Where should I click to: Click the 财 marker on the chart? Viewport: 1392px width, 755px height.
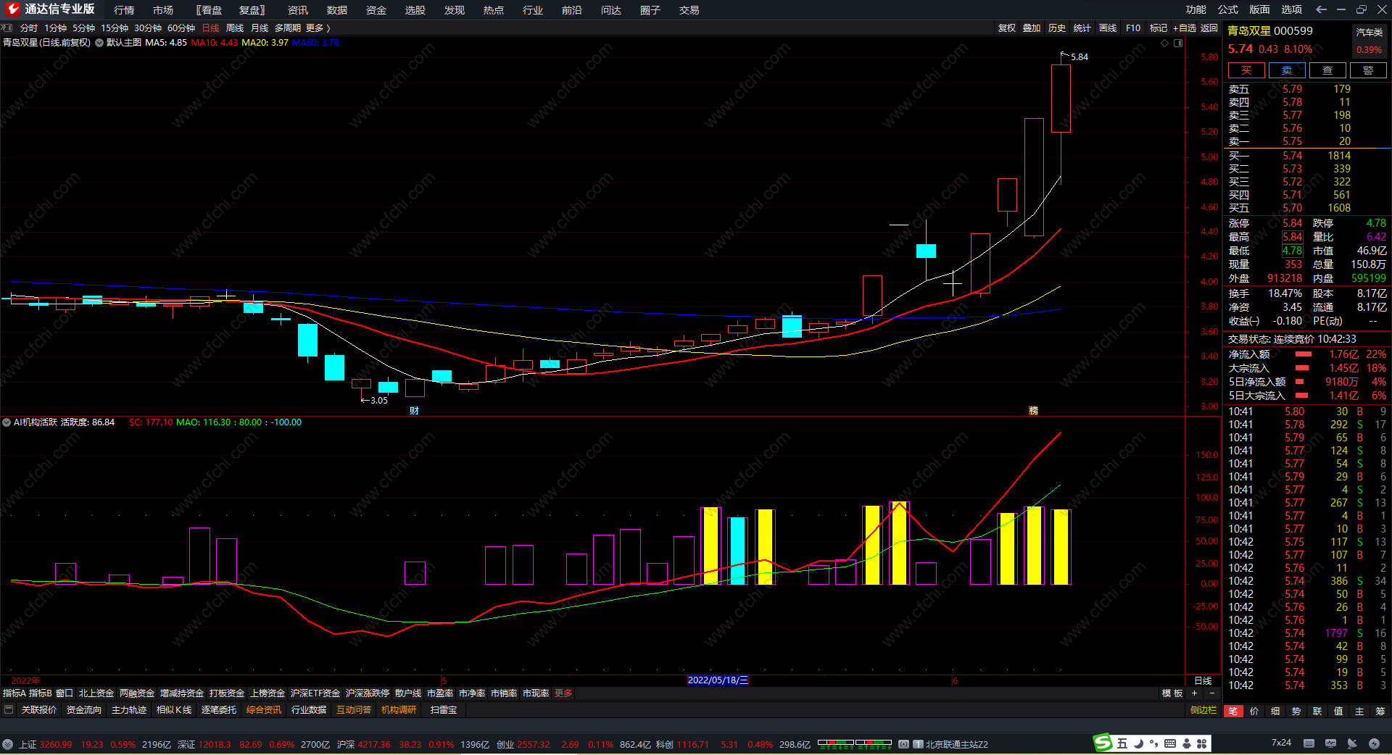[x=414, y=411]
